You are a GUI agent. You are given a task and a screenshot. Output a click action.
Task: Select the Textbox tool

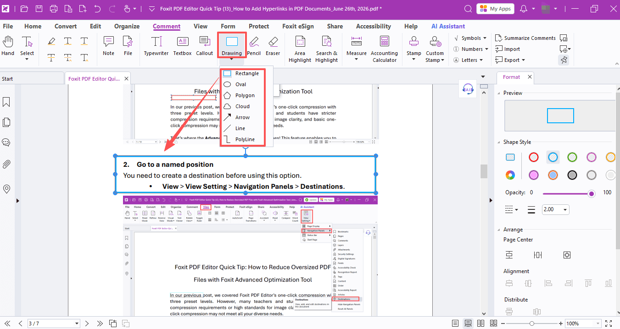point(182,46)
